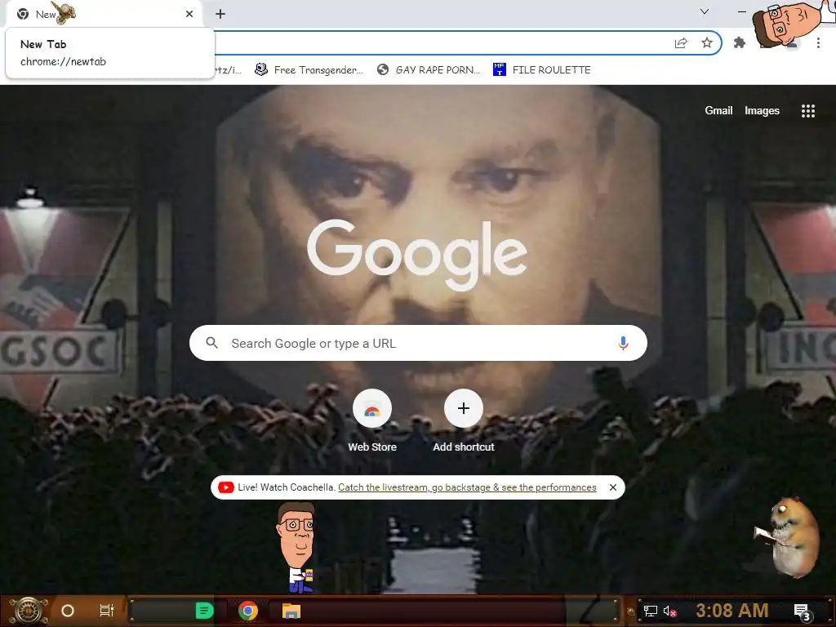
Task: Open the FILE ROULETTE bookmark
Action: pyautogui.click(x=542, y=70)
